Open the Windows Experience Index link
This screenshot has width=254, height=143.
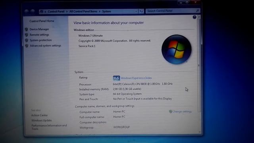point(136,78)
